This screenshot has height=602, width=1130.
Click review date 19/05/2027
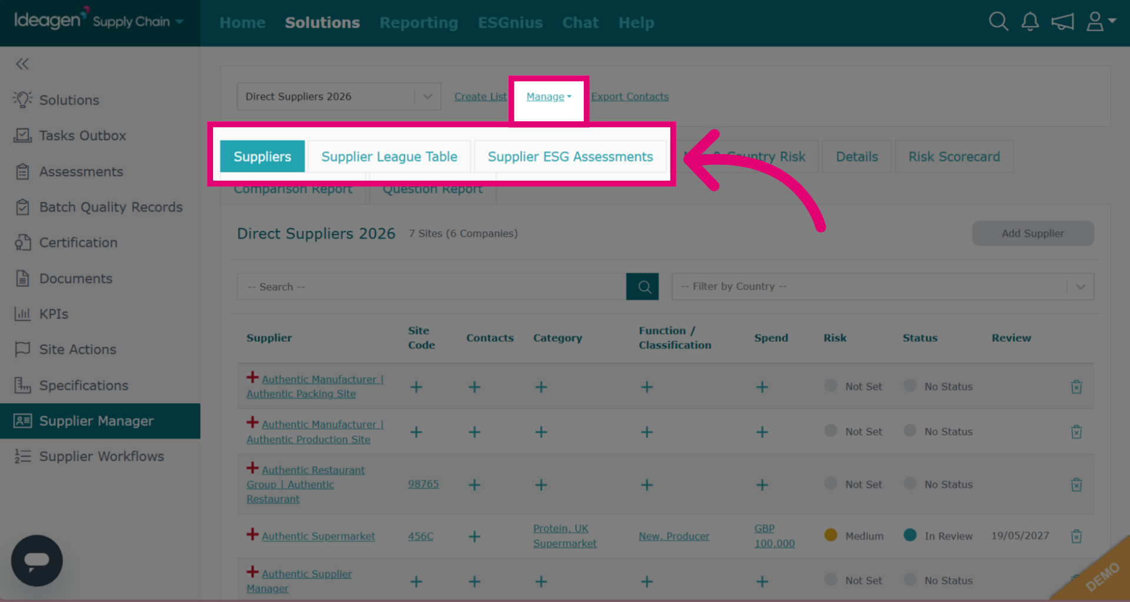coord(1020,536)
